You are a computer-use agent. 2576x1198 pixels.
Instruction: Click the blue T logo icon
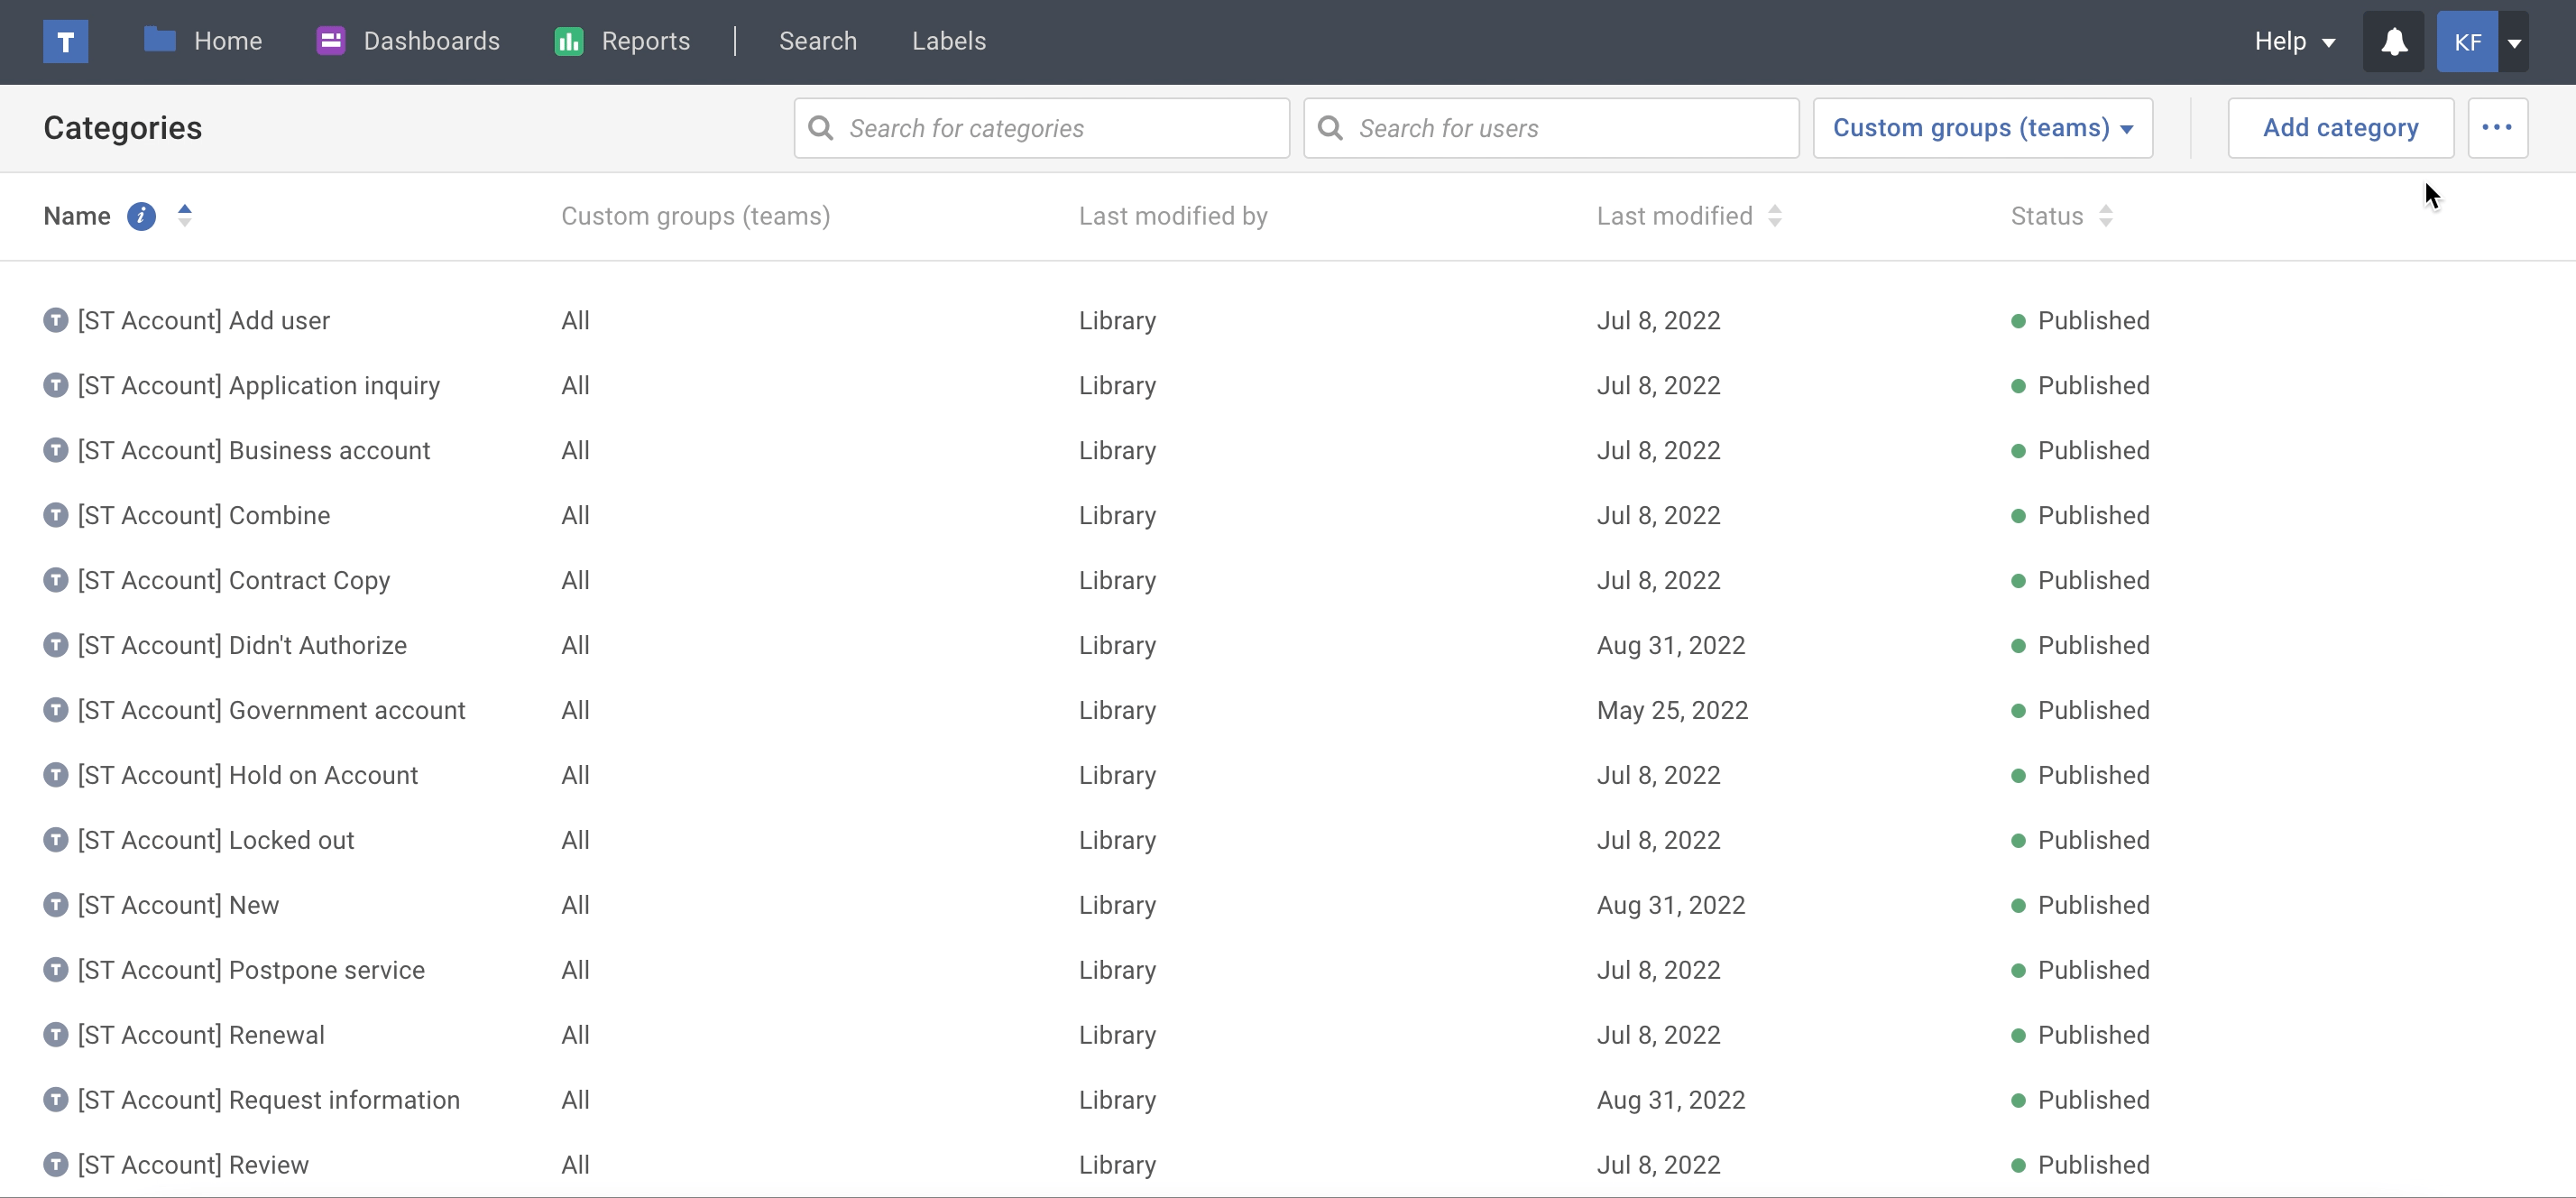[65, 41]
